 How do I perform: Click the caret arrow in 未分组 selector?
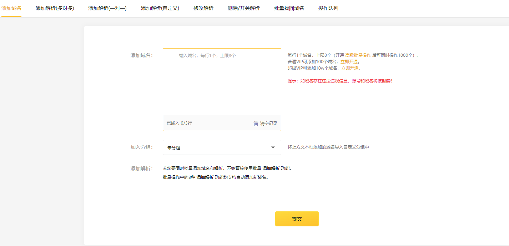(273, 147)
